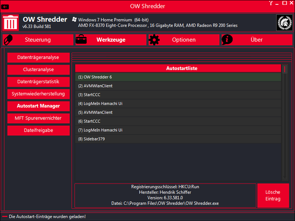
Task: Click scrollbar down arrow of autostart list
Action: pyautogui.click(x=285, y=177)
